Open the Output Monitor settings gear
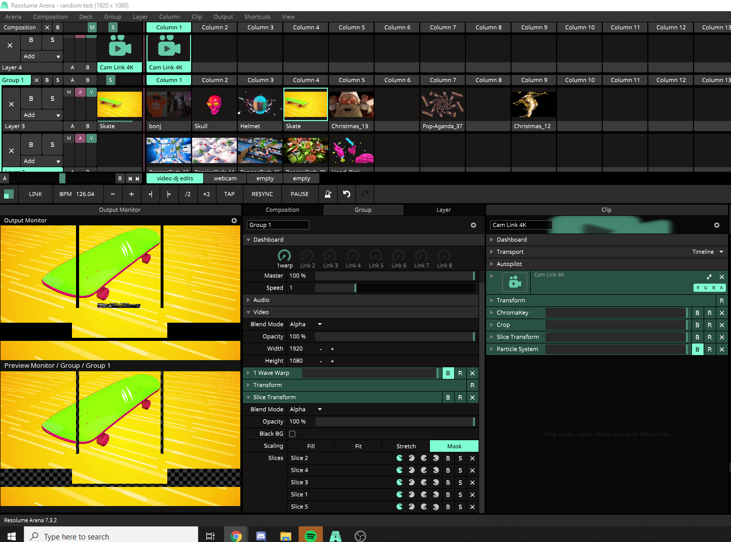The image size is (731, 542). 234,221
